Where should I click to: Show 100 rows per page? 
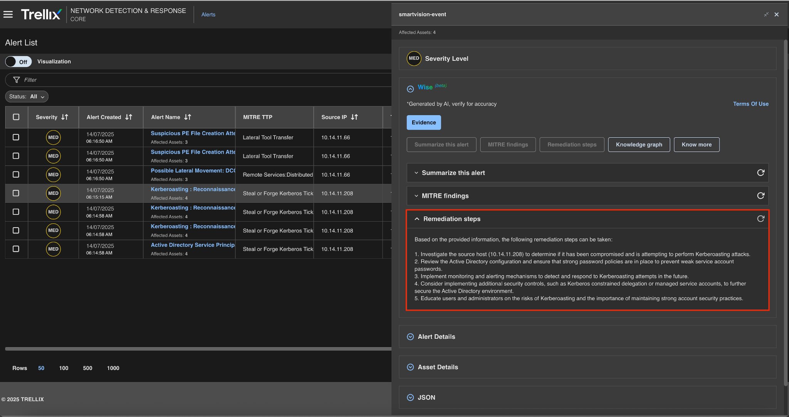click(x=64, y=368)
